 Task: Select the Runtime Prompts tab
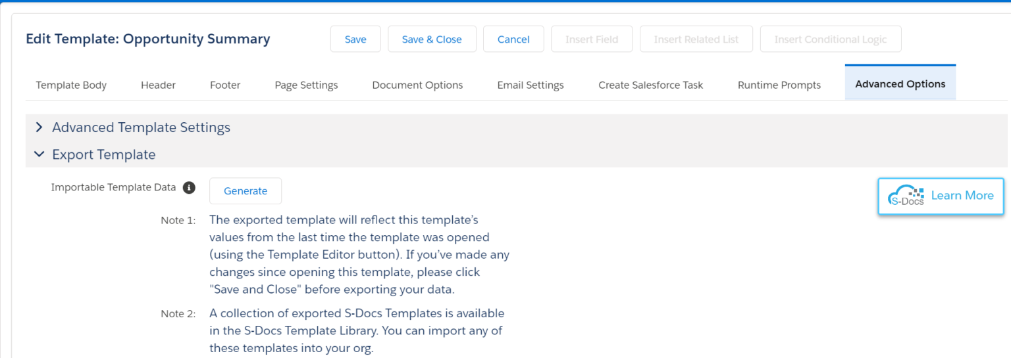[779, 85]
